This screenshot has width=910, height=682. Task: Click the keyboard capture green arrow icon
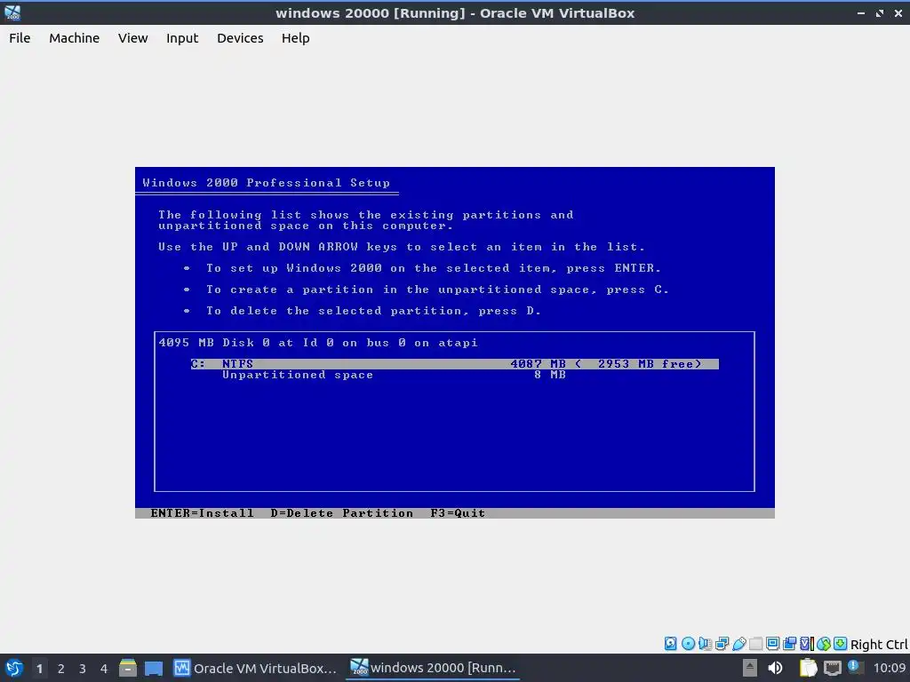pos(841,643)
